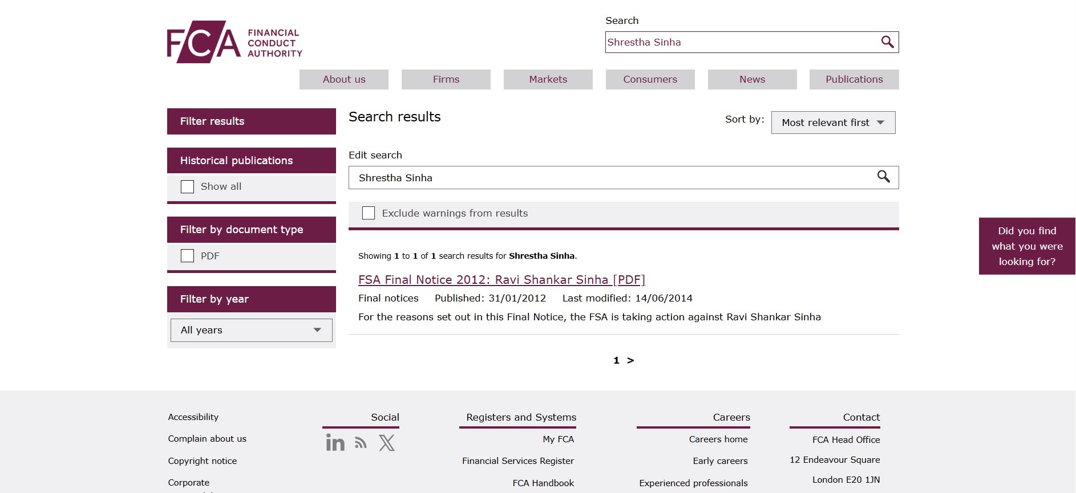Click the top search bar magnifier icon
The height and width of the screenshot is (493, 1076).
(887, 42)
